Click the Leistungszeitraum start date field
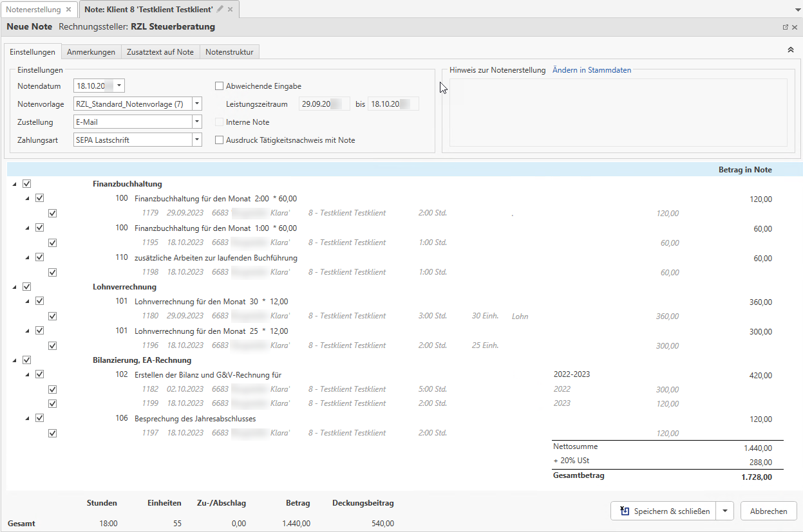 (x=324, y=104)
